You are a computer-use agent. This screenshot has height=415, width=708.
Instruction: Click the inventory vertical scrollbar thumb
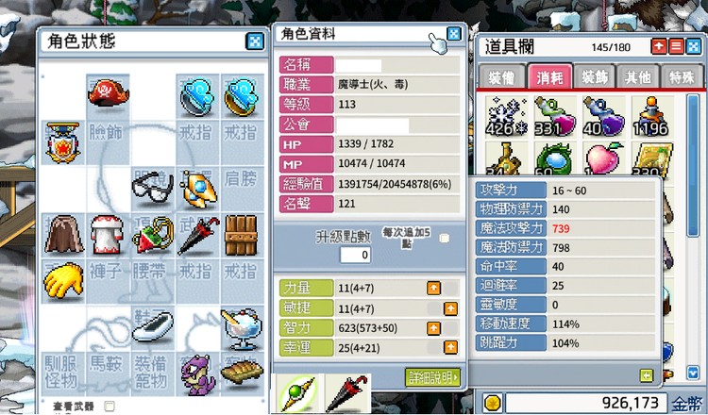point(693,166)
